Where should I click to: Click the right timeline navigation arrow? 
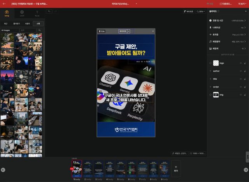coord(246,170)
